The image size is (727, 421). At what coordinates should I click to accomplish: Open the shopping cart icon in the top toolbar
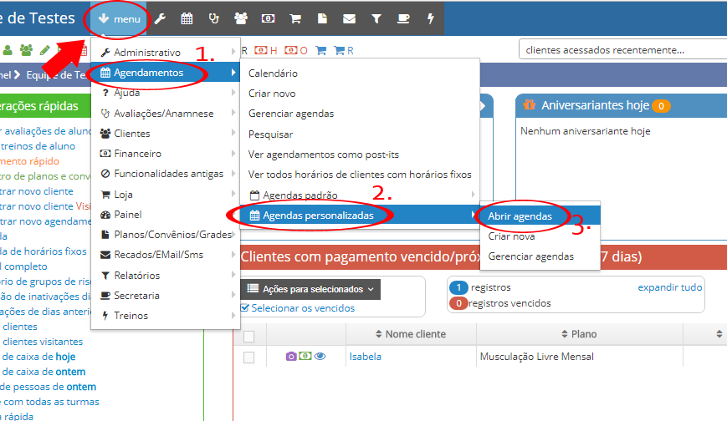(295, 18)
